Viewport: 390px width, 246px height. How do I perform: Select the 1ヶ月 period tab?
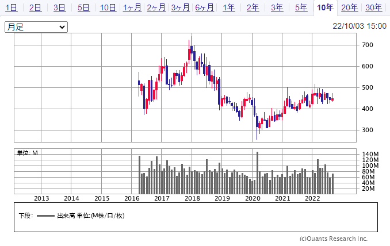click(x=132, y=7)
